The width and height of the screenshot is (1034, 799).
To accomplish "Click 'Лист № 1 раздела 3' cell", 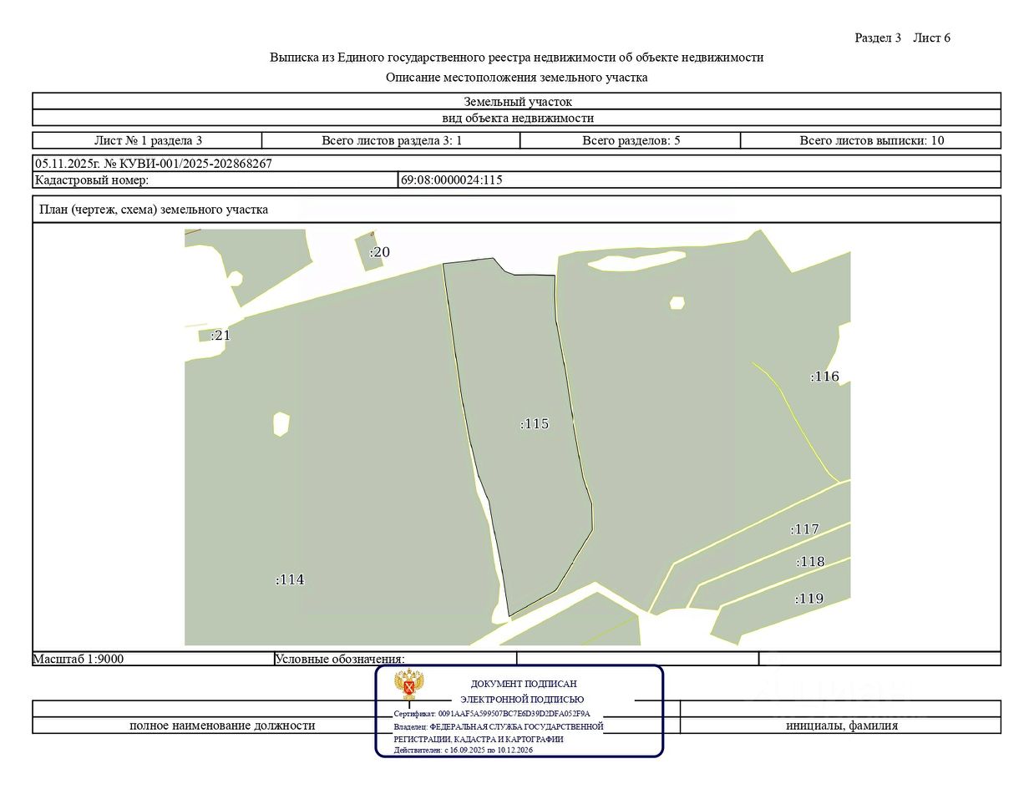I will click(x=148, y=140).
